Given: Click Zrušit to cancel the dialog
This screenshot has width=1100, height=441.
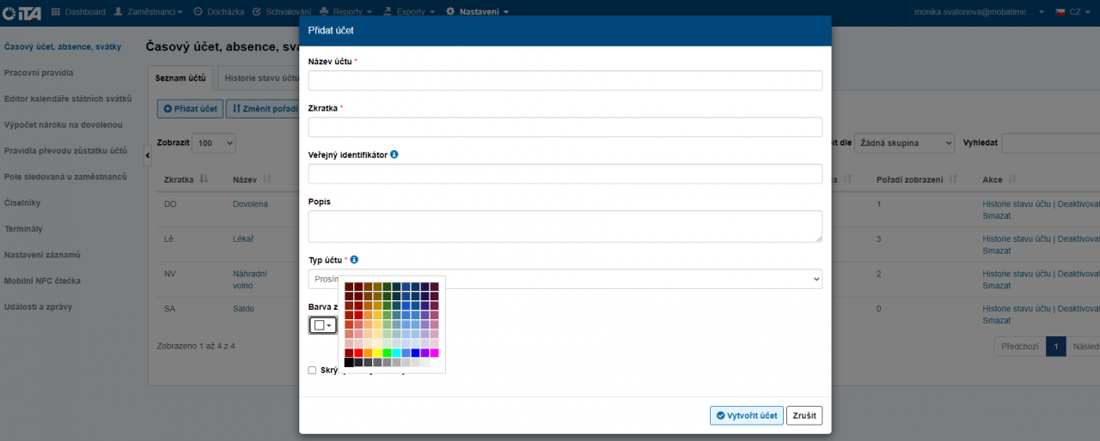Looking at the screenshot, I should [x=804, y=415].
